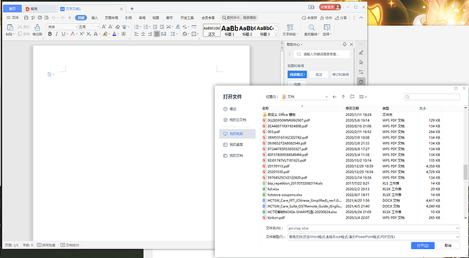Toggle the Superscript X² button
The height and width of the screenshot is (258, 469).
click(x=82, y=34)
